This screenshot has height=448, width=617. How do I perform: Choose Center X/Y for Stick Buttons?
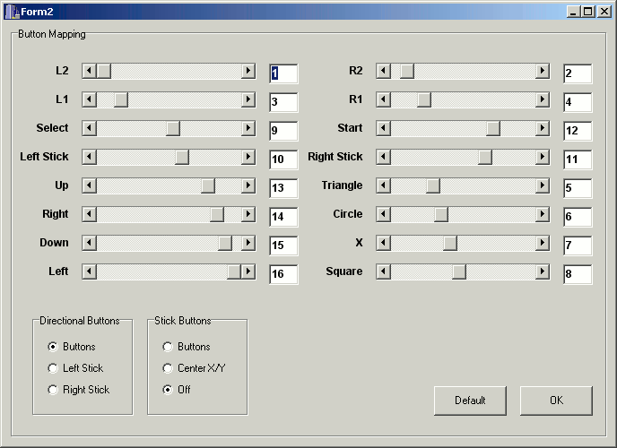click(x=168, y=368)
